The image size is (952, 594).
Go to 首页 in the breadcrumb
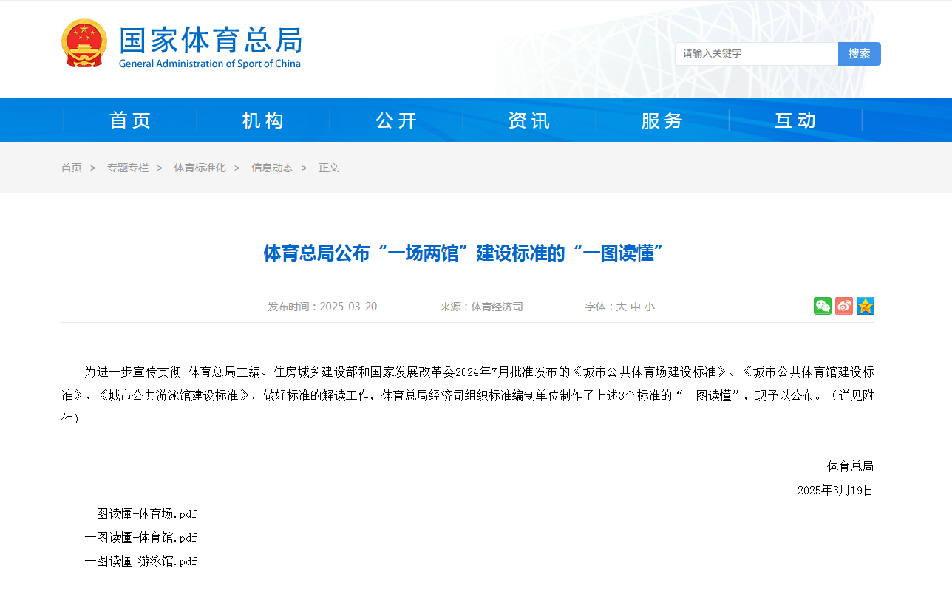(x=71, y=168)
